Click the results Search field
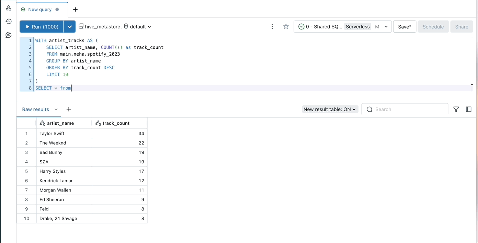The height and width of the screenshot is (243, 478). tap(409, 109)
